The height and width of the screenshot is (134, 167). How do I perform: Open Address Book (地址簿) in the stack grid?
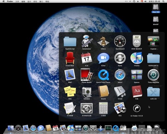click(103, 91)
